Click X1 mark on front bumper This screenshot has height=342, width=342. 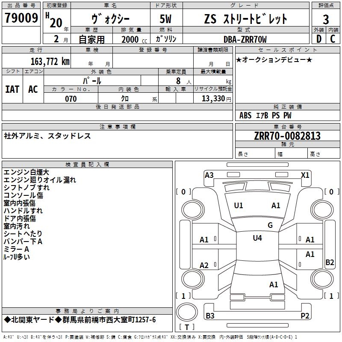[x=305, y=175]
